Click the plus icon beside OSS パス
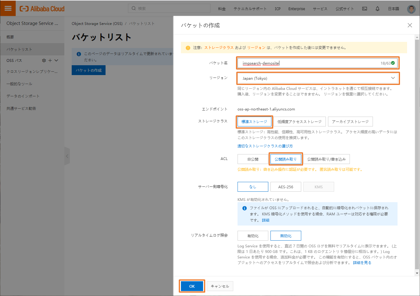Screen dimensions: 420x296 point(50,61)
